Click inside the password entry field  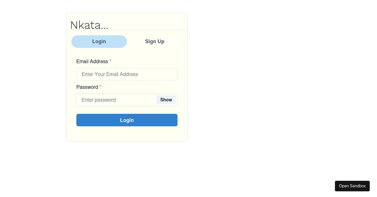(x=116, y=100)
